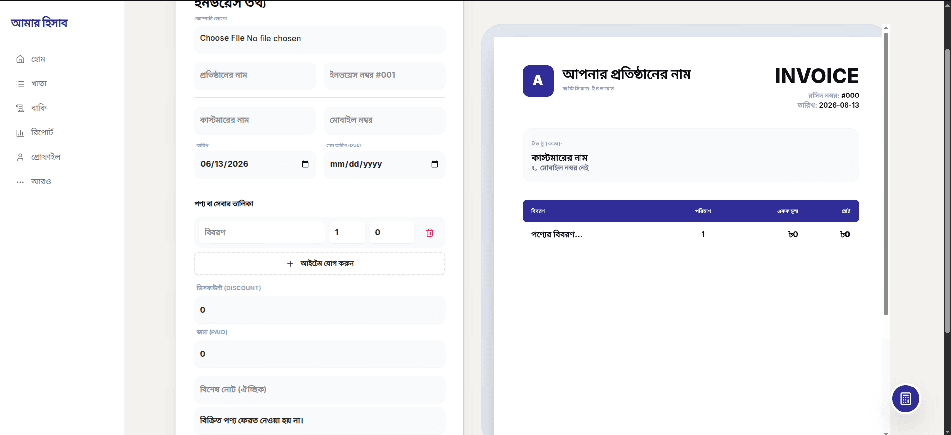Click কাস্টমারের নাম in preview bill-to box
951x435 pixels.
tap(560, 158)
